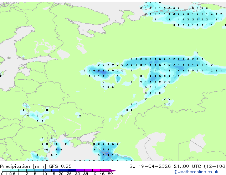The width and height of the screenshot is (226, 175).
Task: Click the 'GFS 0.25' model label
Action: 60,166
